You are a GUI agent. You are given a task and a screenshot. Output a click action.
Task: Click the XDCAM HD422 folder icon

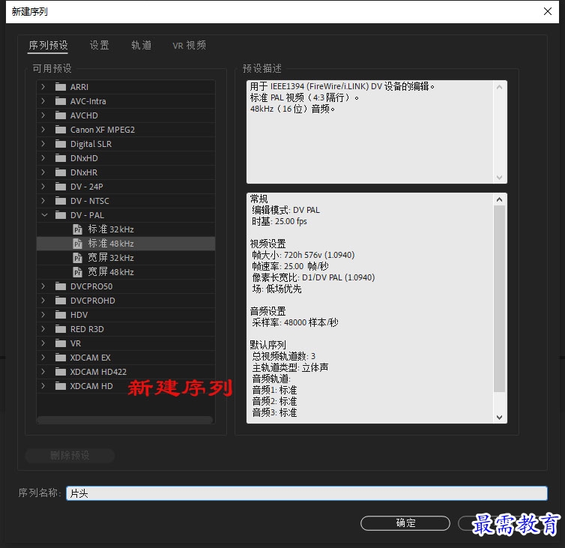tap(61, 372)
